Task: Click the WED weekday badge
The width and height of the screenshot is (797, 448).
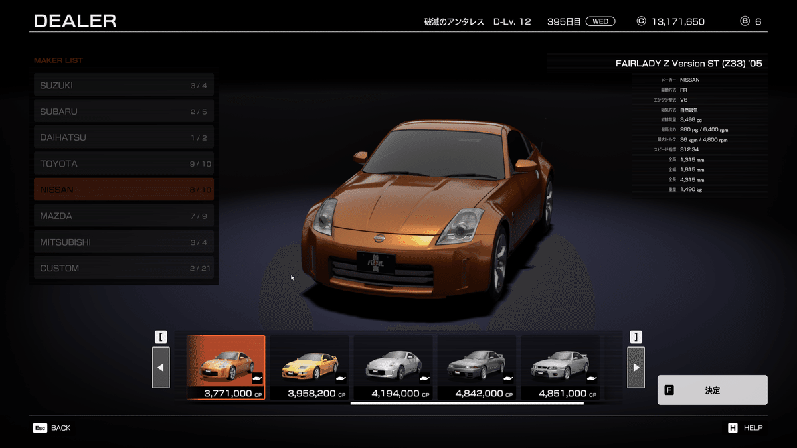Action: tap(600, 21)
